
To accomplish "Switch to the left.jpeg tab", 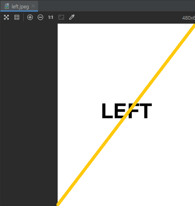I will (x=19, y=6).
